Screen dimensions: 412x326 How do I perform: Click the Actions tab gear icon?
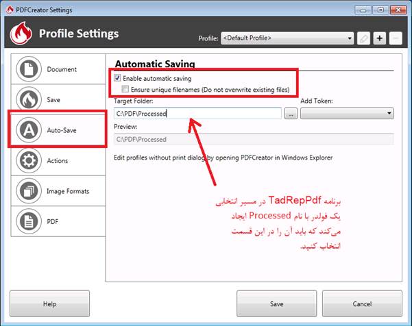(x=29, y=161)
